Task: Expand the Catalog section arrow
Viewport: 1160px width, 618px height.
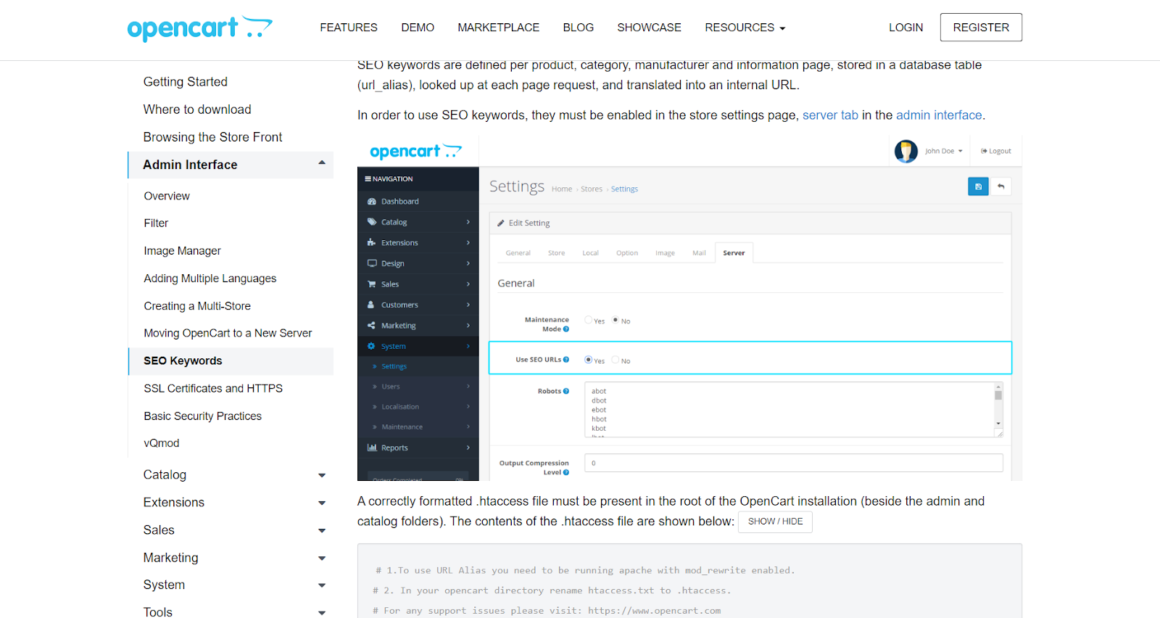Action: [x=322, y=476]
